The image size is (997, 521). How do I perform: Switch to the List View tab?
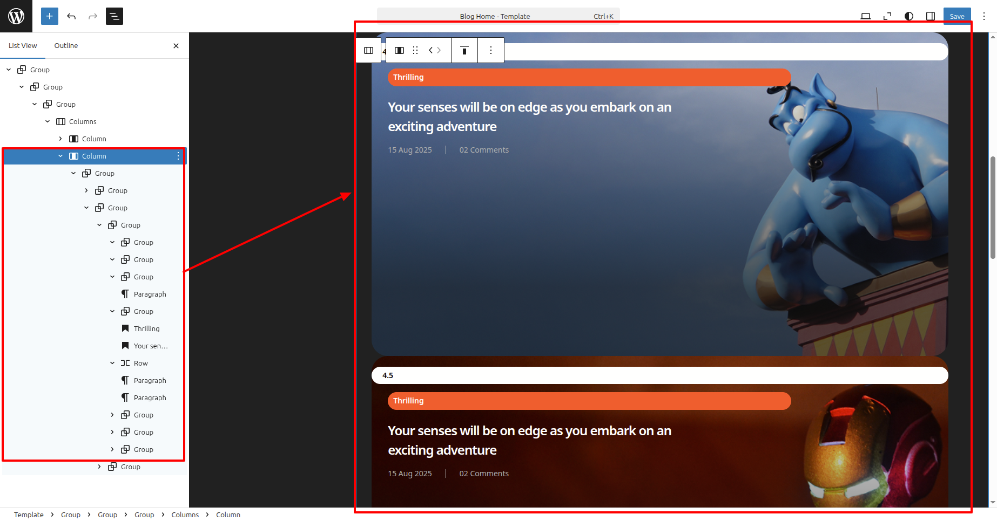23,45
